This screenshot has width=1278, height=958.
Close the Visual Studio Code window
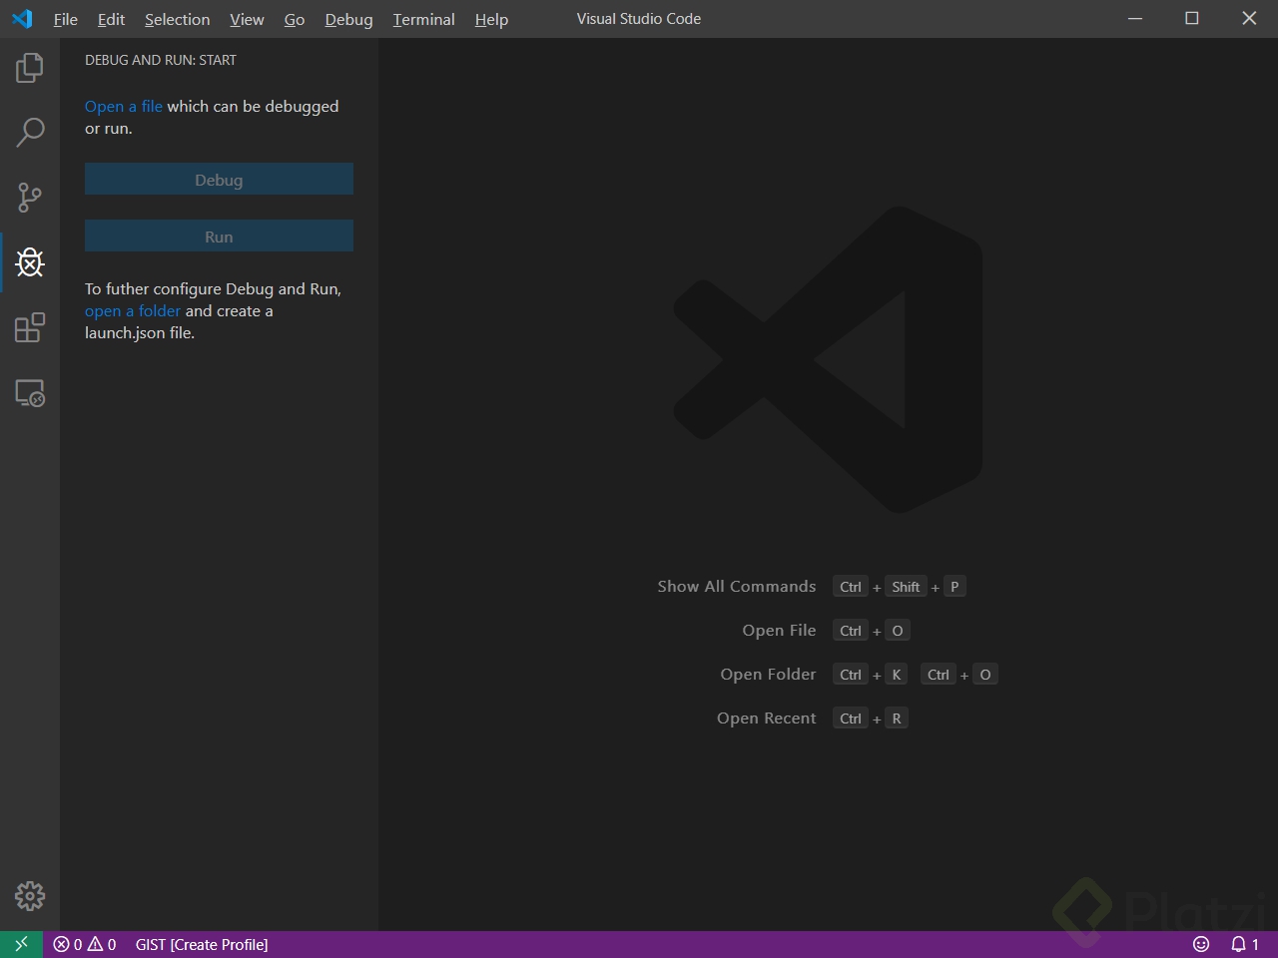pos(1249,19)
